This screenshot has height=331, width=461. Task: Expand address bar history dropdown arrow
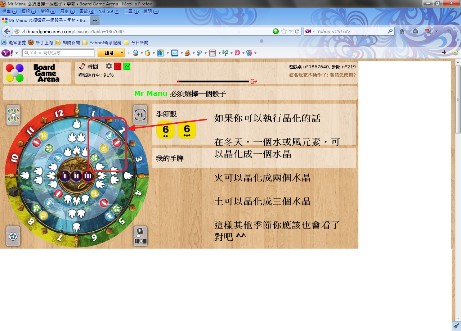point(291,31)
